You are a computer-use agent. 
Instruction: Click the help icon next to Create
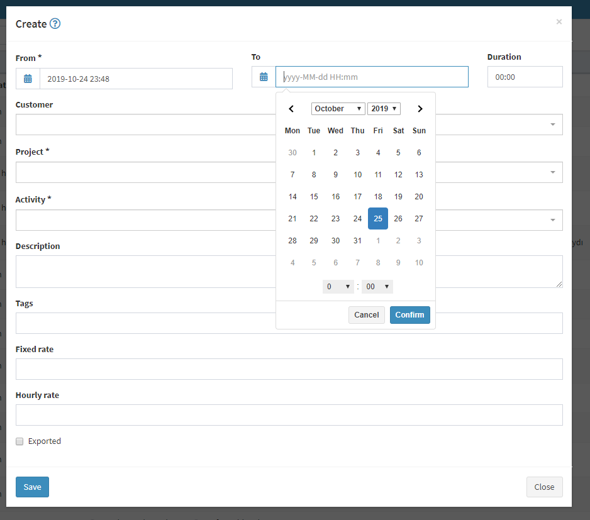tap(55, 24)
